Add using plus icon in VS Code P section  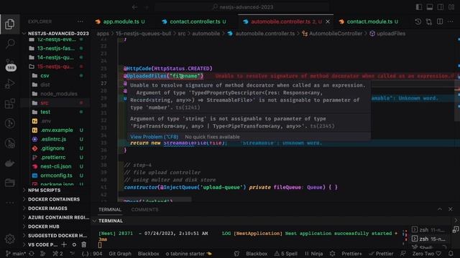(x=64, y=244)
